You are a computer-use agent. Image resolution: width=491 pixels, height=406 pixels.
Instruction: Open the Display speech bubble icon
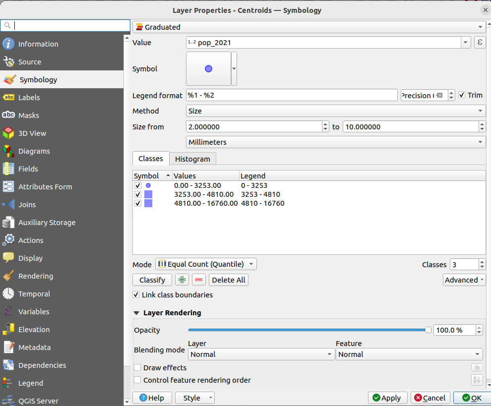tap(8, 258)
